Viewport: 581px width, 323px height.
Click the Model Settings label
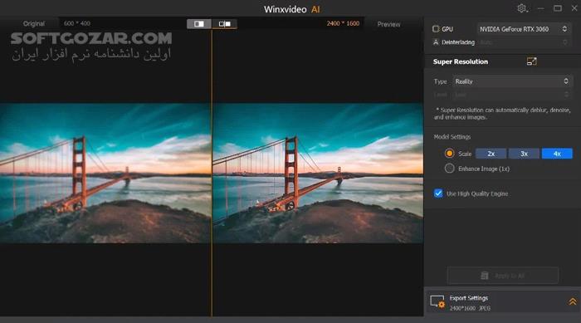[x=452, y=137]
